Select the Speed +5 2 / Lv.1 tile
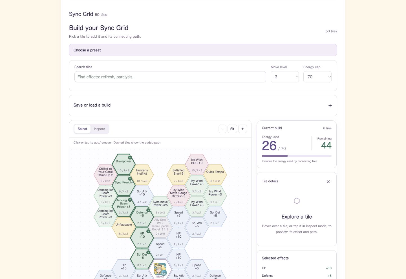406x279 pixels. [x=178, y=217]
